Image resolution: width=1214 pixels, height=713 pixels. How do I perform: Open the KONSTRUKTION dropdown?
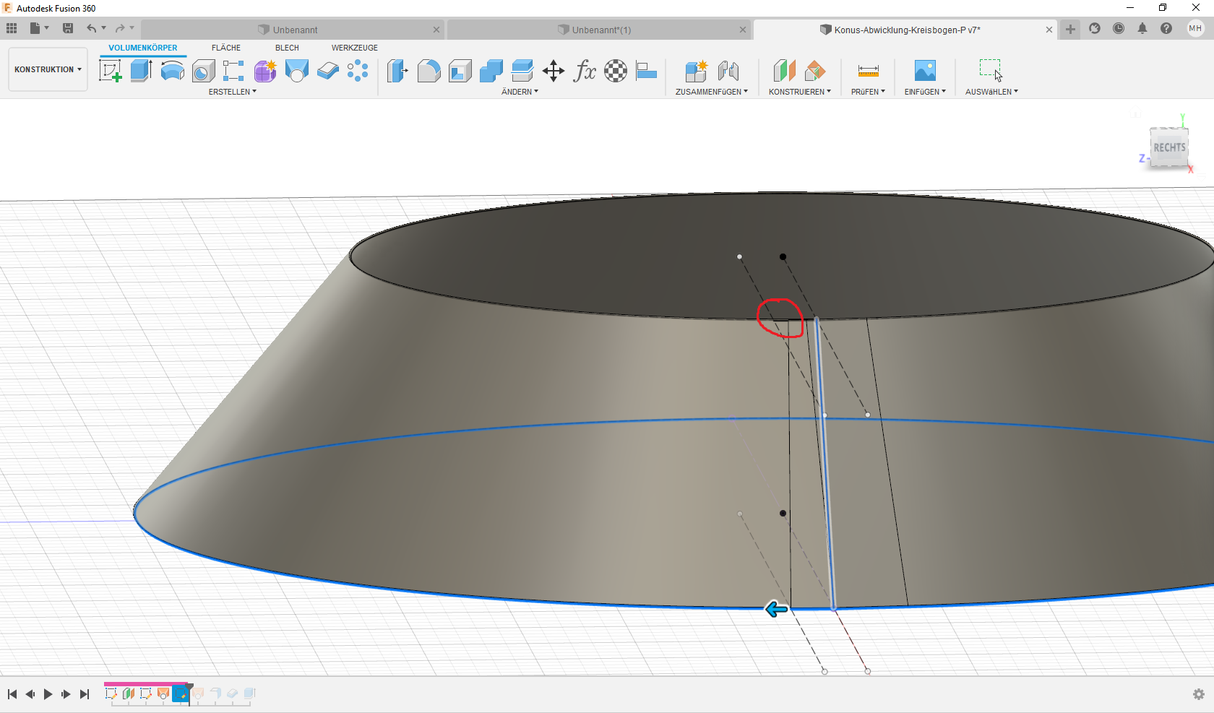tap(47, 69)
